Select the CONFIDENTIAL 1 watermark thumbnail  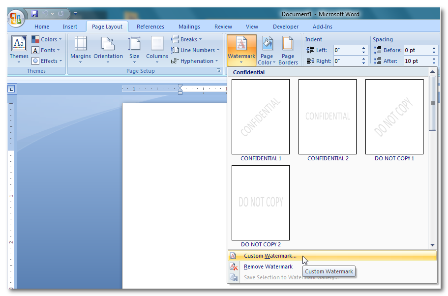261,117
